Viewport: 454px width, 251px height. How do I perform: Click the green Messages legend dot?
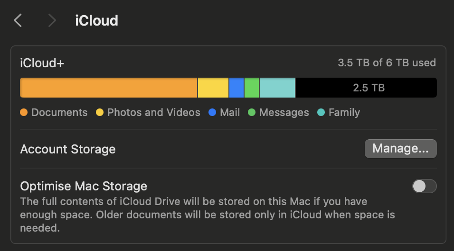click(x=252, y=113)
